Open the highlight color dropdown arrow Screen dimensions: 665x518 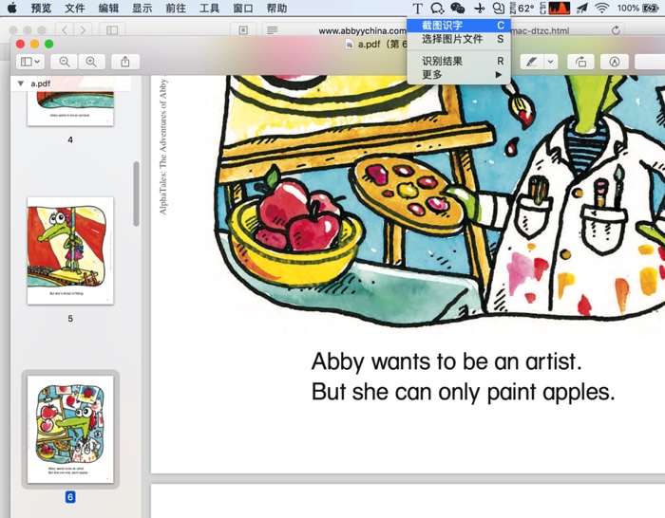tap(550, 62)
